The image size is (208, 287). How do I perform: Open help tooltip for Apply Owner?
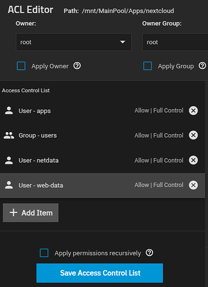click(77, 66)
